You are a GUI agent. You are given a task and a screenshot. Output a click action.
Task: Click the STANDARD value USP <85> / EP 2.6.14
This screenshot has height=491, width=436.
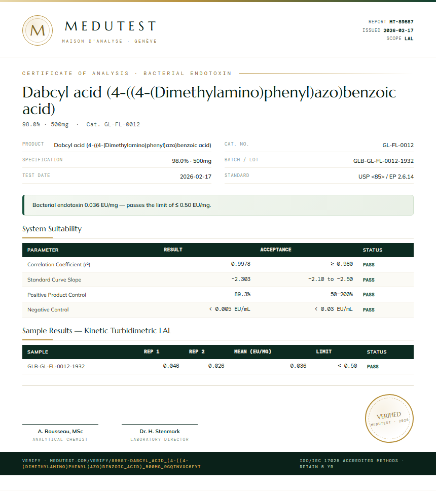point(386,177)
